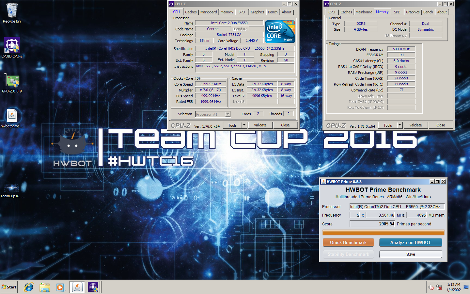The image size is (470, 294).
Task: Click Validate in Memory CPU-Z window
Action: pos(415,125)
